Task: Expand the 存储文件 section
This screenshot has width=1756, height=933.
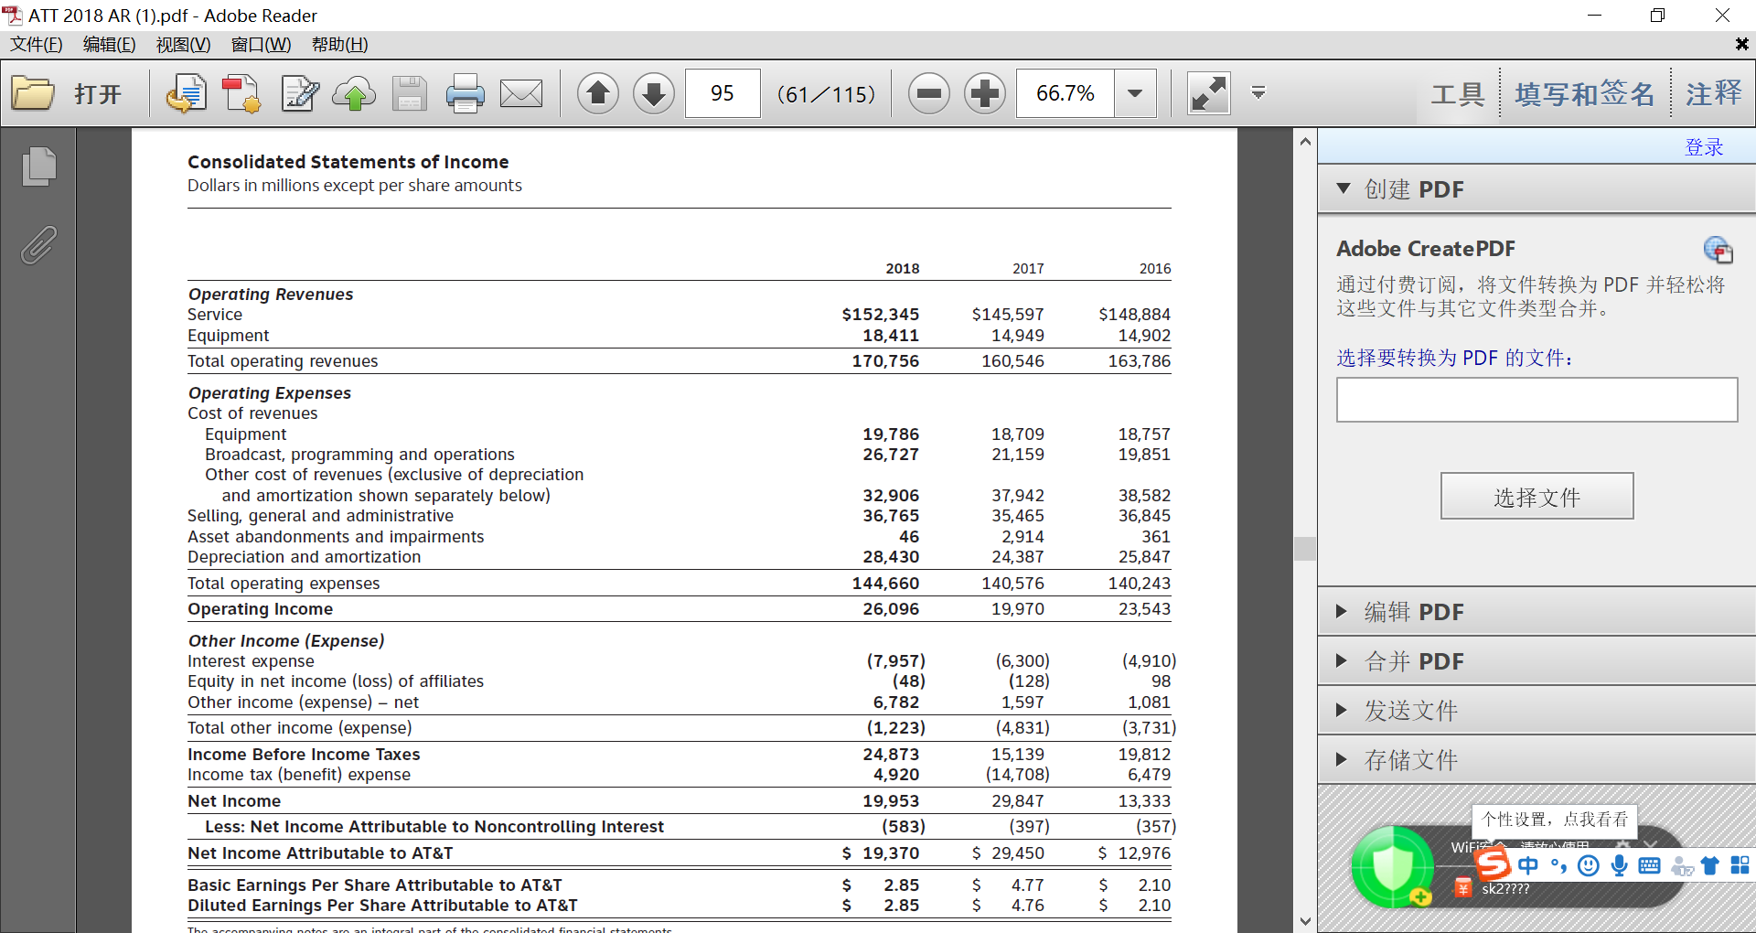Action: coord(1536,760)
